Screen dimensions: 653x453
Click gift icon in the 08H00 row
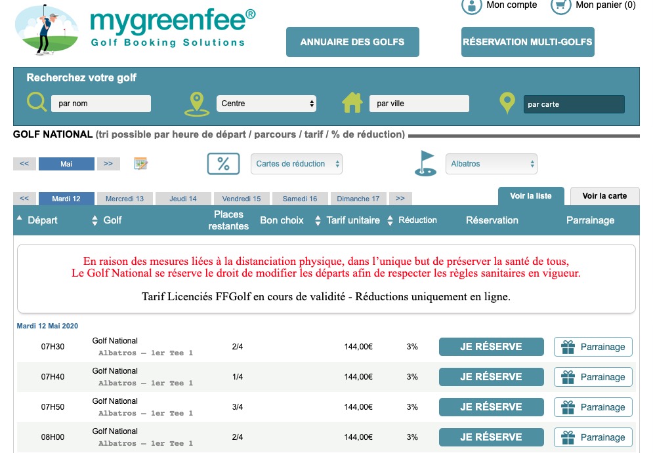pyautogui.click(x=568, y=437)
